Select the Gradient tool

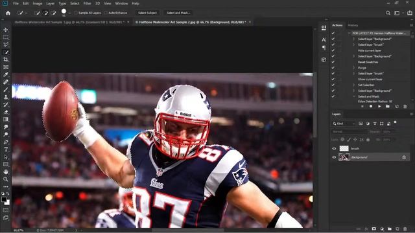(x=6, y=119)
